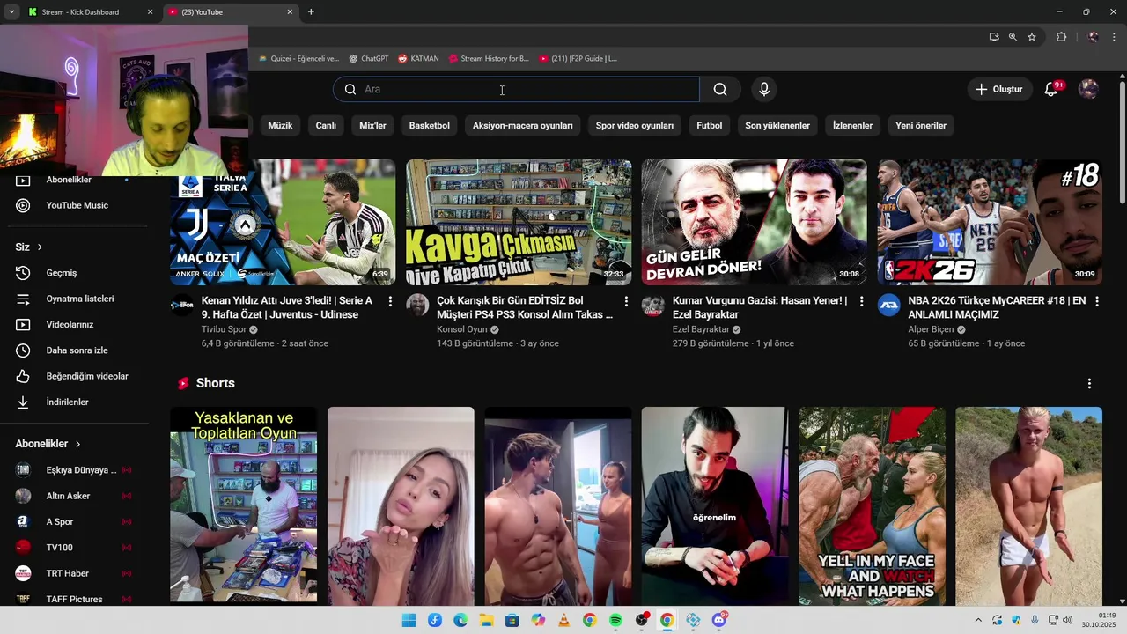Open options menu for Konsol Oyun video
This screenshot has height=634, width=1127.
(x=626, y=301)
